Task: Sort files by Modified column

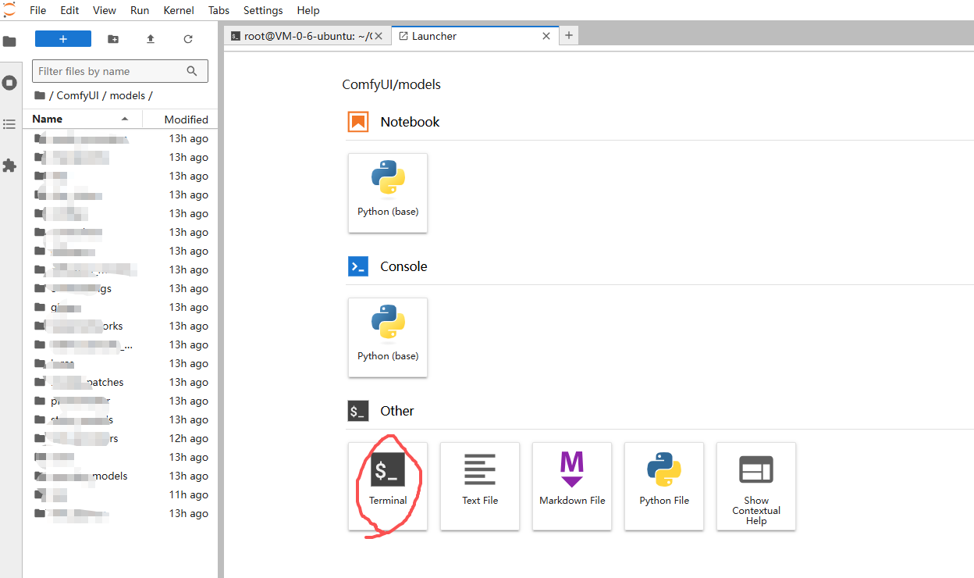Action: click(181, 120)
